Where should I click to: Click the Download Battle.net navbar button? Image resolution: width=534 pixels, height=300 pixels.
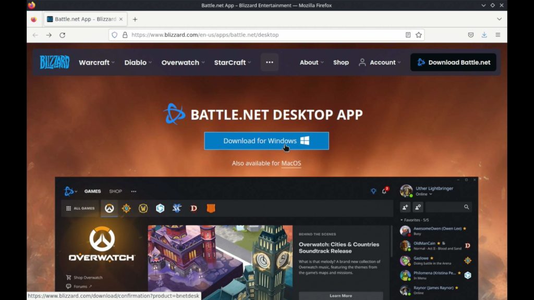tap(453, 63)
